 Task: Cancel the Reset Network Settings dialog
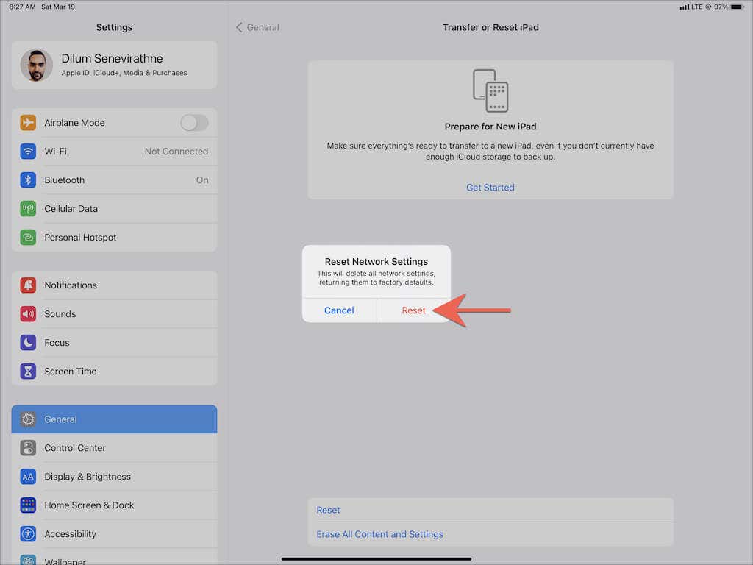339,310
